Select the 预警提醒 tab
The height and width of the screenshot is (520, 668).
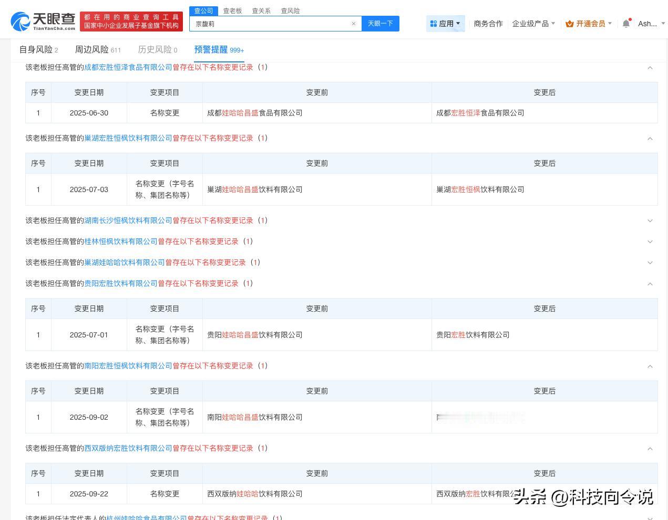click(219, 50)
